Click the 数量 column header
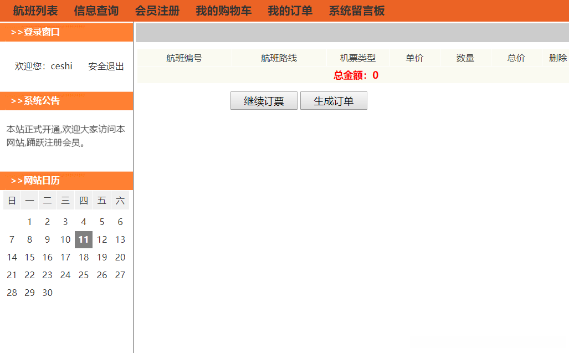 (x=465, y=58)
